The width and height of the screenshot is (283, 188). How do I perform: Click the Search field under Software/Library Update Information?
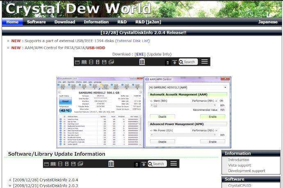[157, 164]
